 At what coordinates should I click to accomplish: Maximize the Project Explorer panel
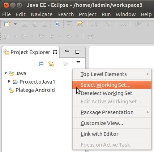pyautogui.click(x=77, y=52)
